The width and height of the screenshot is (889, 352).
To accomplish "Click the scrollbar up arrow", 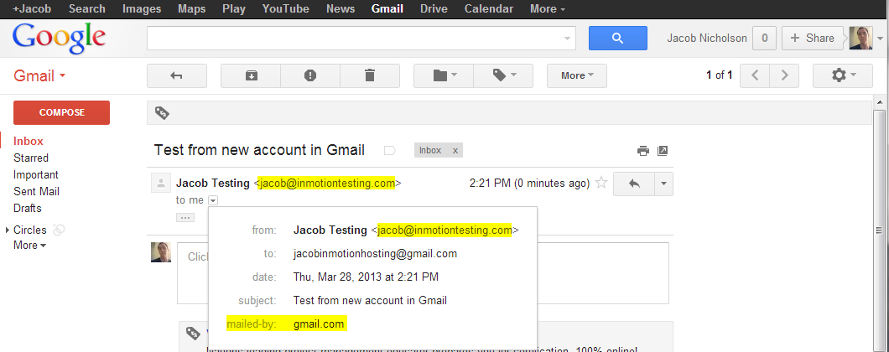I will 880,102.
